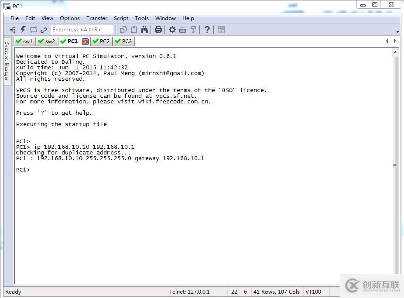Open the Script menu
The image size is (404, 298).
click(x=121, y=18)
